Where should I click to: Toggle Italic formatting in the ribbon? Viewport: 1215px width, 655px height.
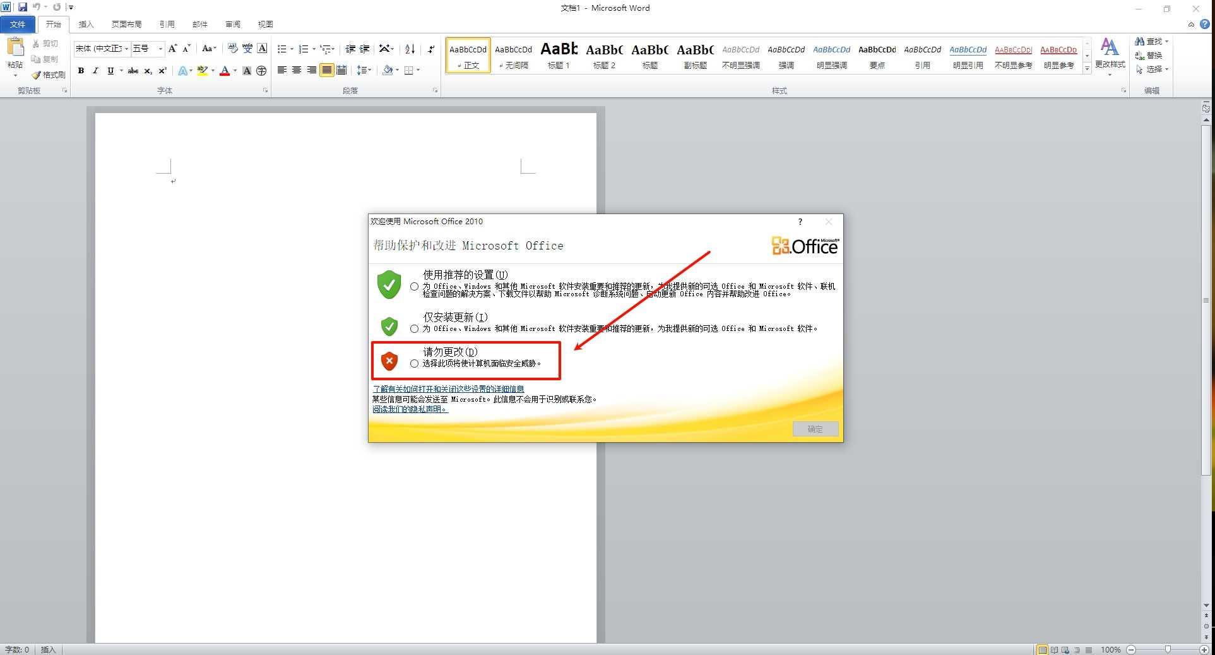click(95, 71)
